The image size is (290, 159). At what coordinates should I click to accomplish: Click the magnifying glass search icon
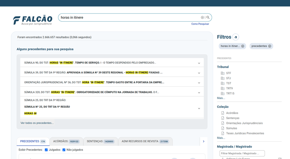tap(208, 17)
